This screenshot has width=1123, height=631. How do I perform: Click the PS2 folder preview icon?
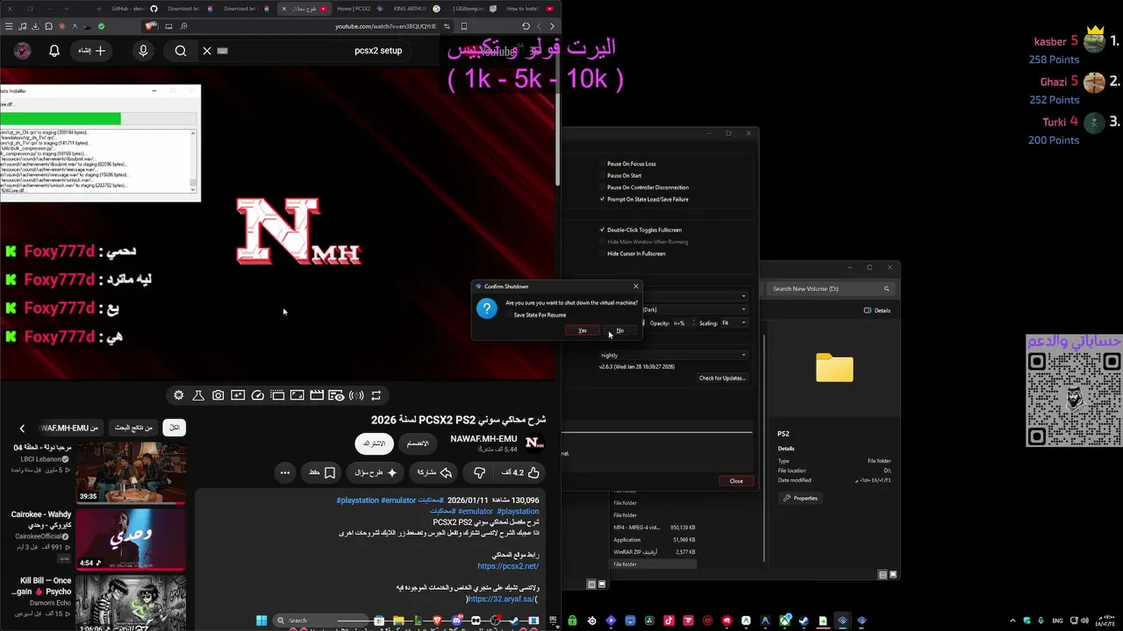(834, 368)
